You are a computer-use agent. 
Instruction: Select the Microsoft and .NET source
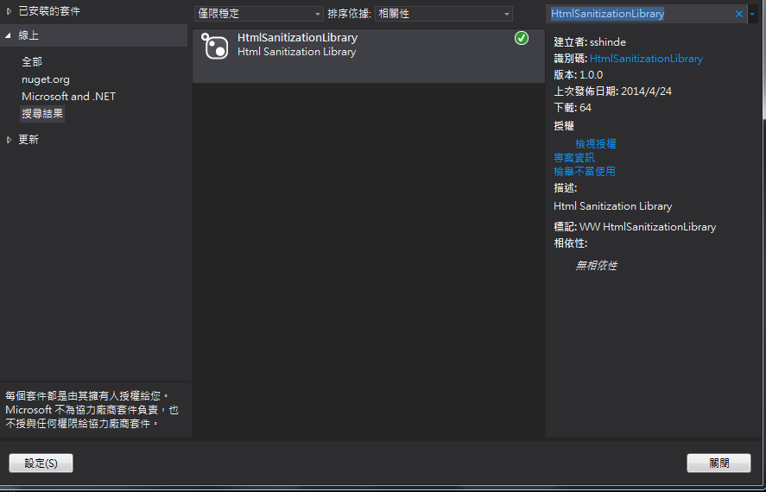click(x=68, y=96)
